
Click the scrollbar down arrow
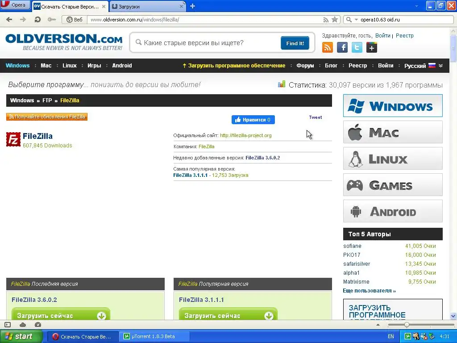[x=453, y=316]
